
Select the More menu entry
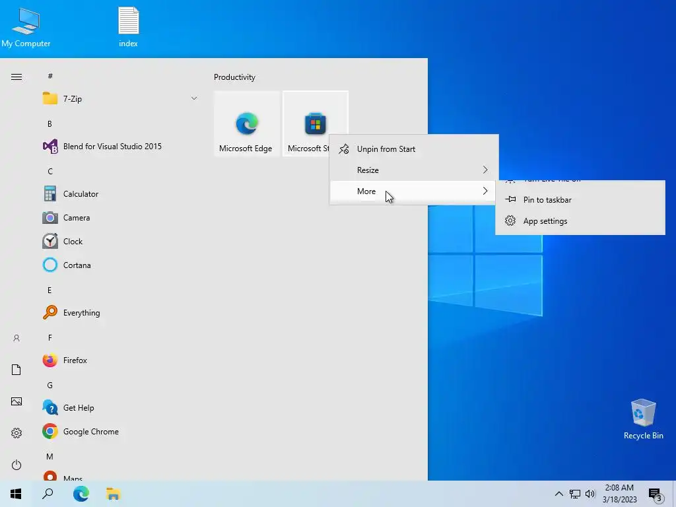coord(414,191)
